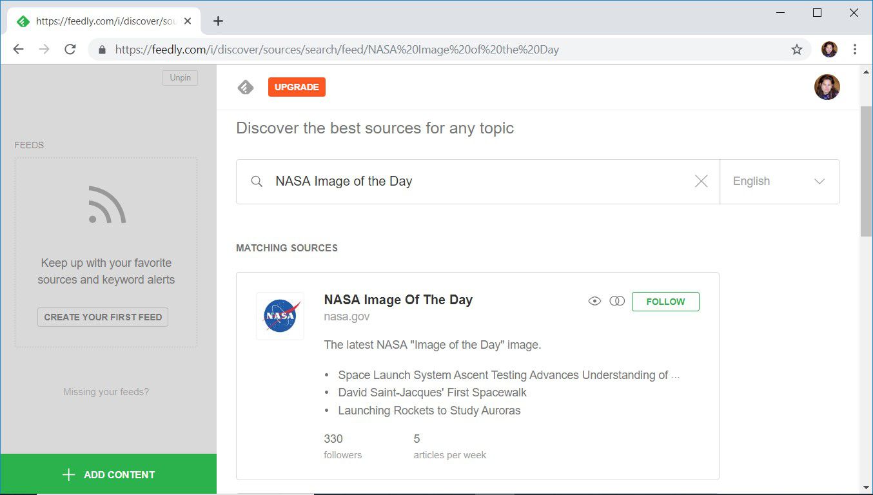Open the English language dropdown
The image size is (873, 495).
tap(780, 181)
